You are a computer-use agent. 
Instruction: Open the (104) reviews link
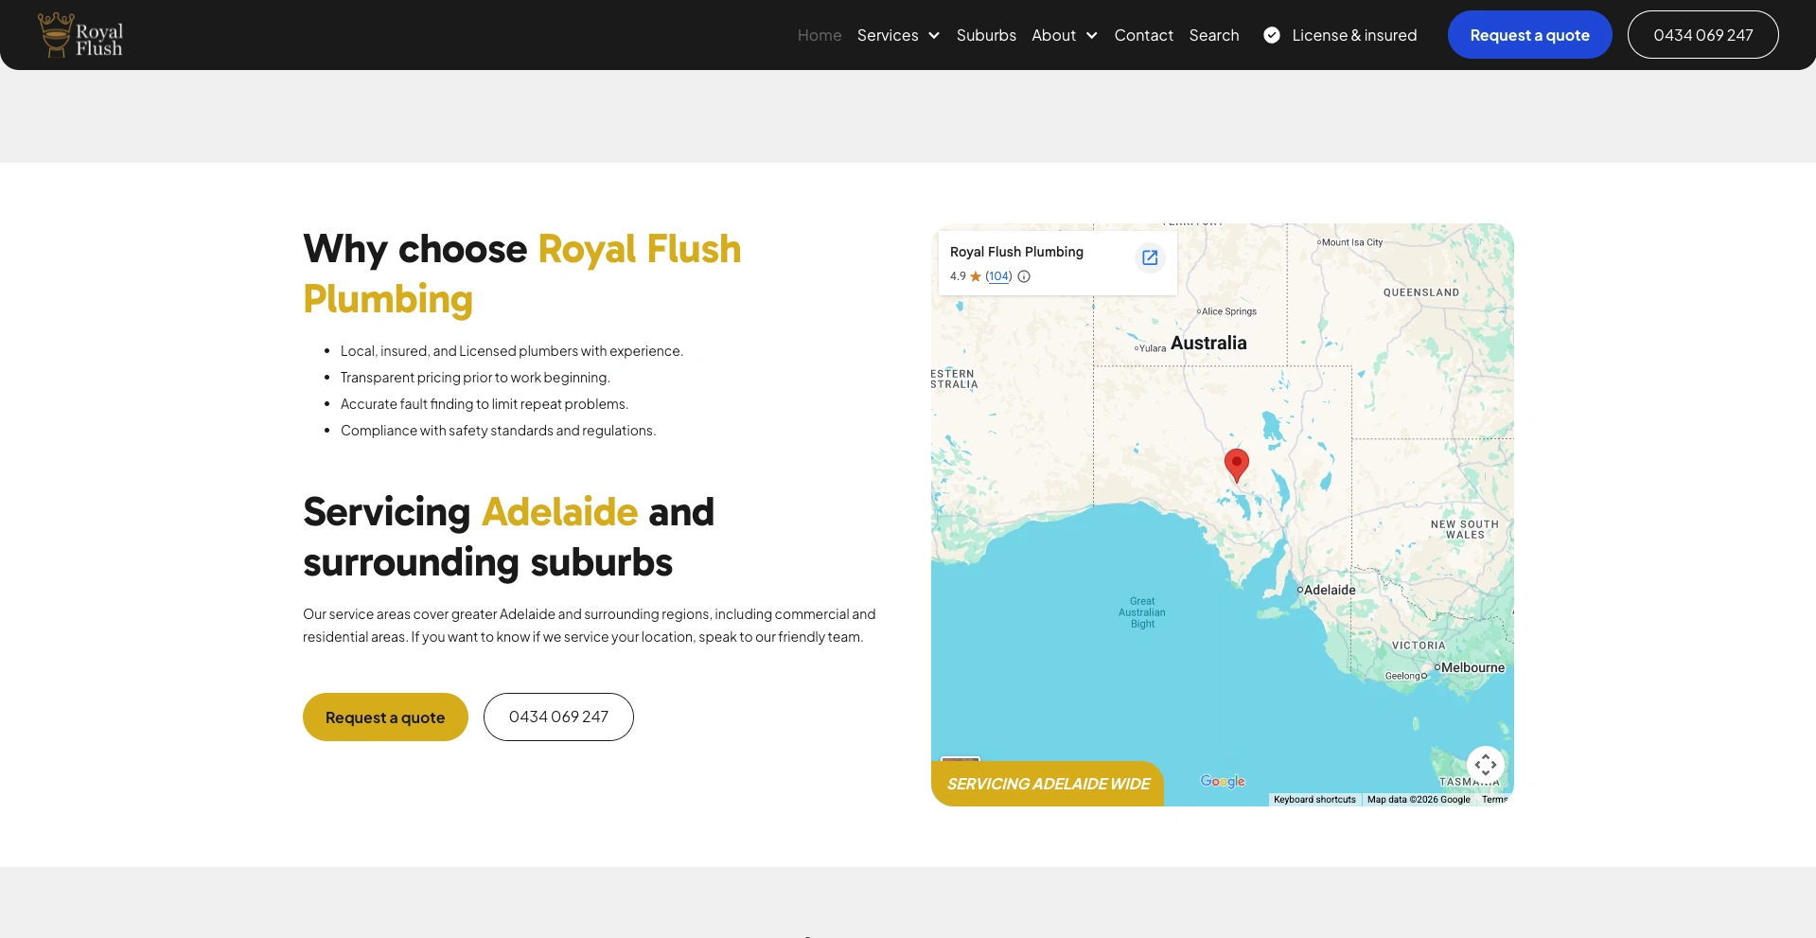point(998,276)
